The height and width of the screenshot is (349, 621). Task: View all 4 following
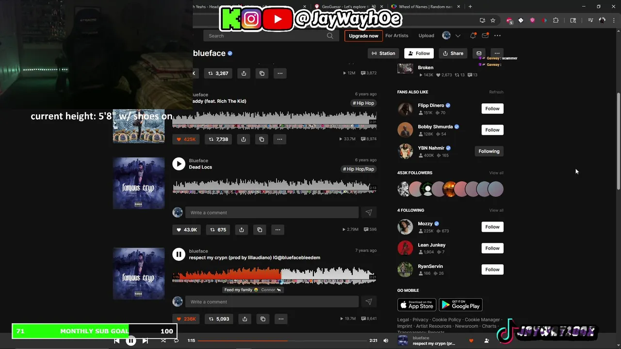[496, 210]
